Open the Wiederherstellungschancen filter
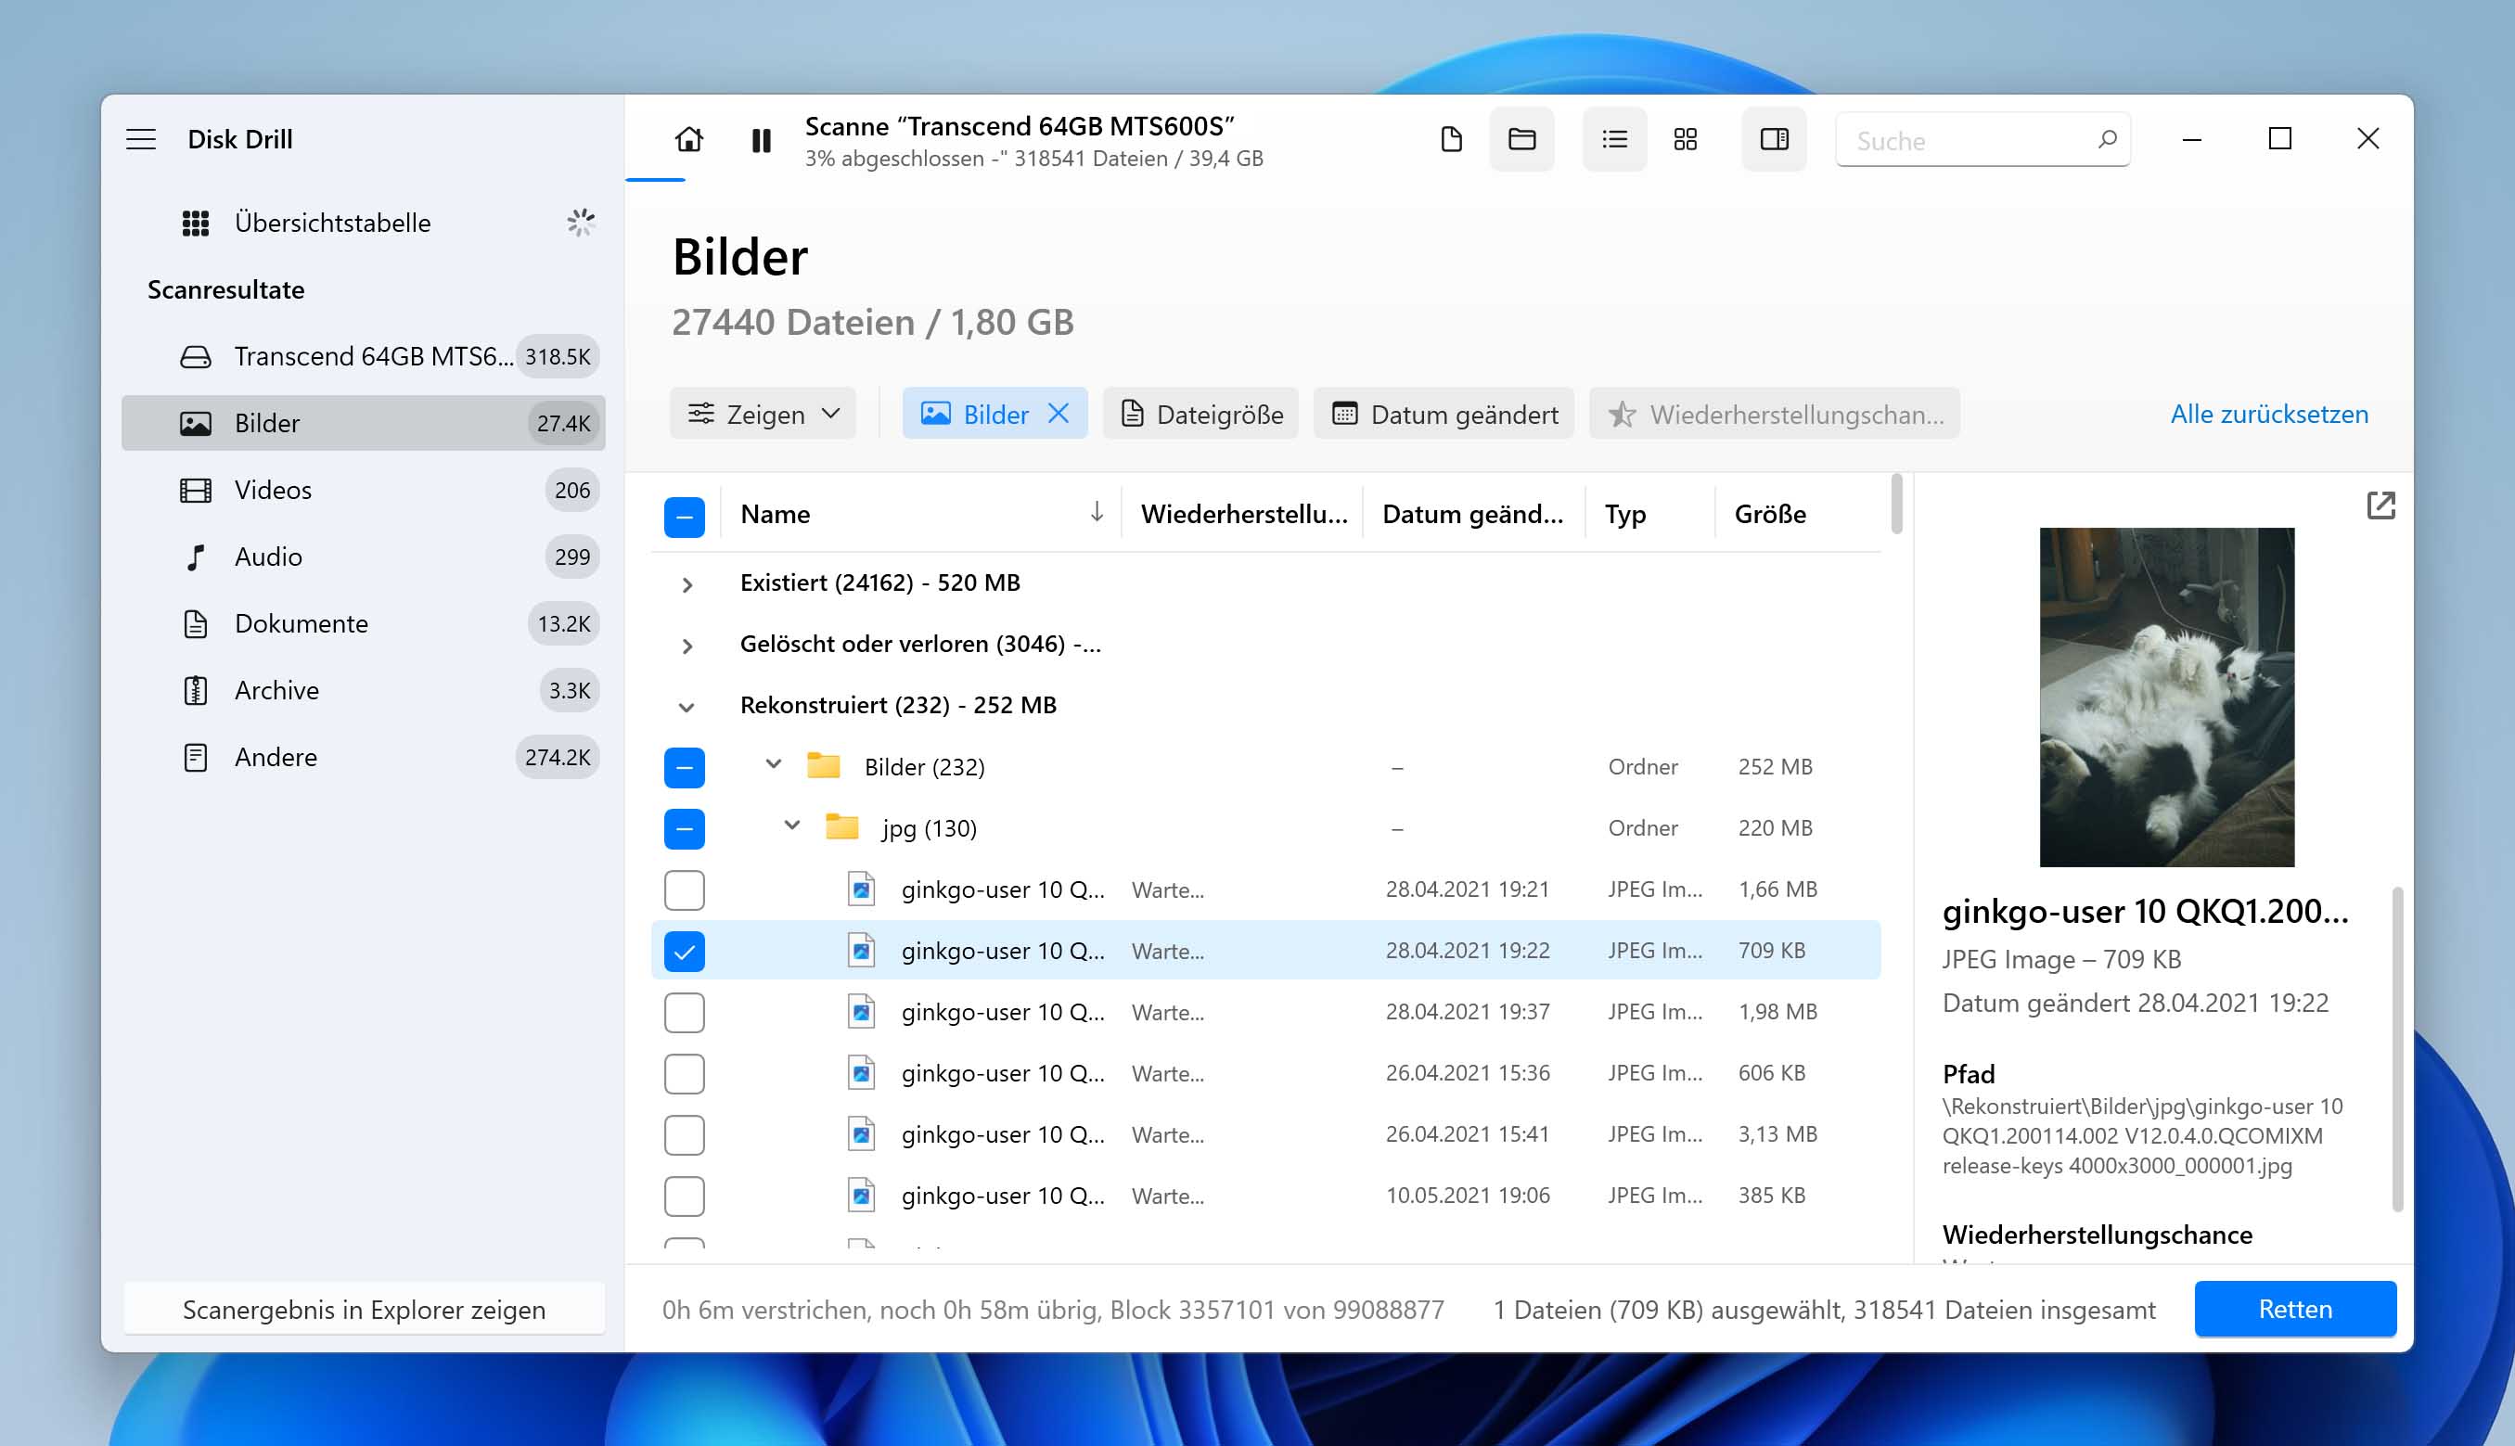 pos(1775,413)
